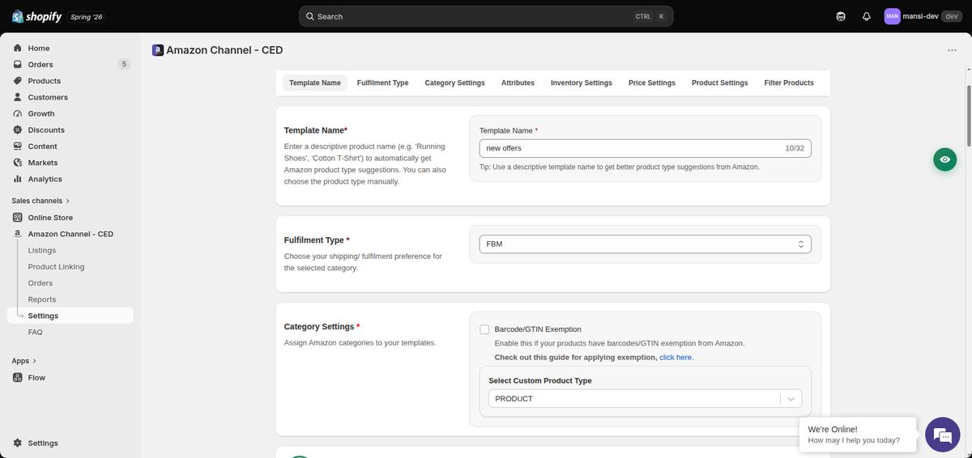972x458 pixels.
Task: Switch to the Inventory Settings tab
Action: click(x=582, y=83)
